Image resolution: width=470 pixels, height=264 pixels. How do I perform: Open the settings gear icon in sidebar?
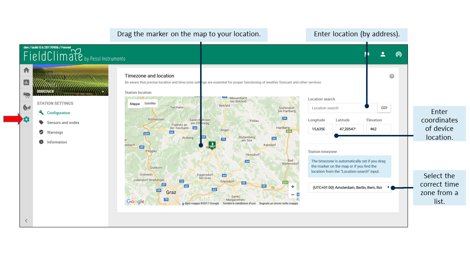click(x=26, y=120)
